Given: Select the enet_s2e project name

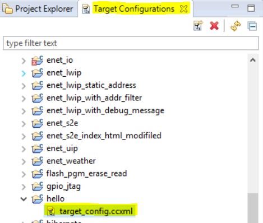Looking at the screenshot, I should tap(62, 123).
